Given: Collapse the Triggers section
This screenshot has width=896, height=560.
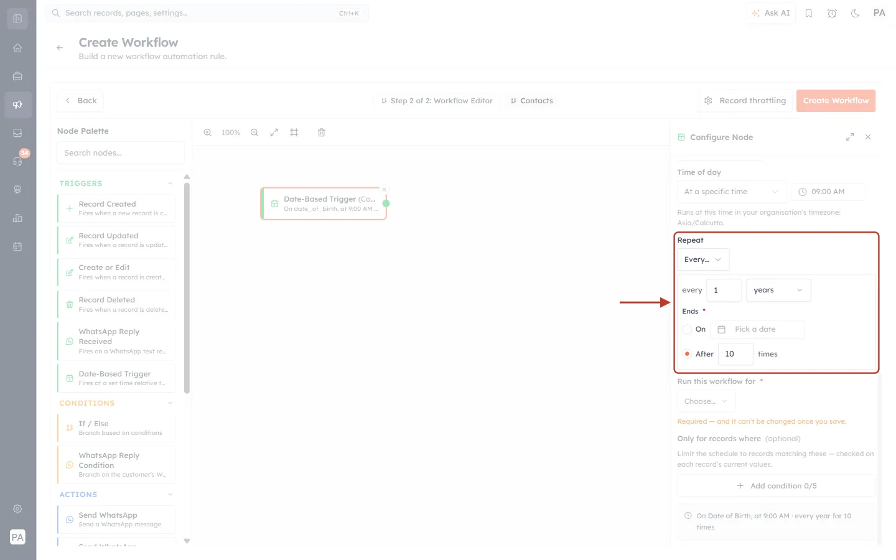Looking at the screenshot, I should click(x=170, y=184).
